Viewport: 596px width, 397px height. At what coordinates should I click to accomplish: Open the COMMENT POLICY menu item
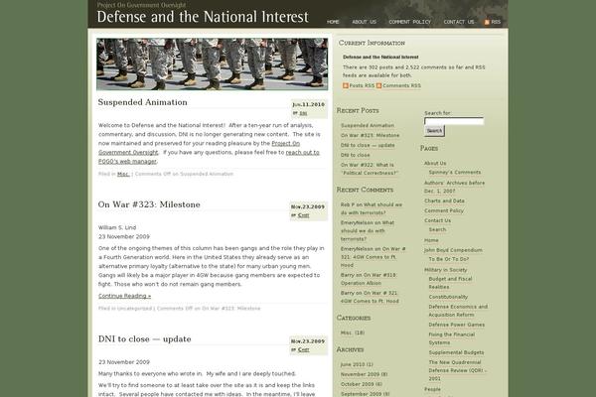tap(409, 22)
